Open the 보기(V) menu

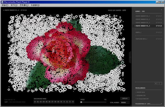tap(14, 5)
